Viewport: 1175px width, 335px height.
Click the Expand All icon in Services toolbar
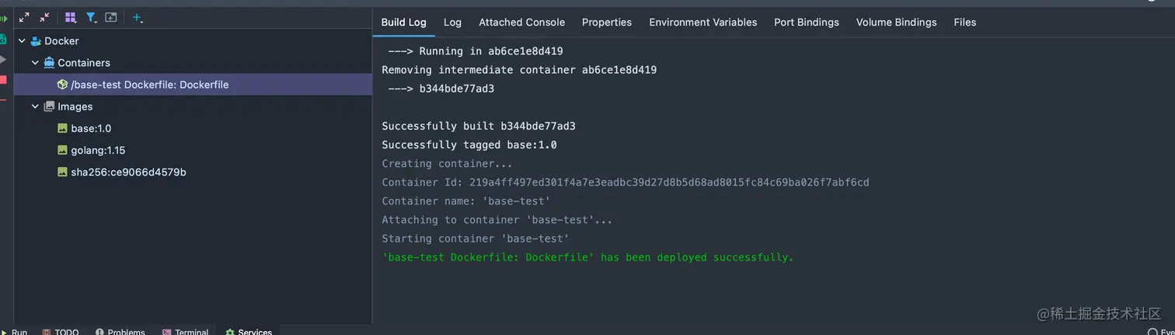pos(24,17)
